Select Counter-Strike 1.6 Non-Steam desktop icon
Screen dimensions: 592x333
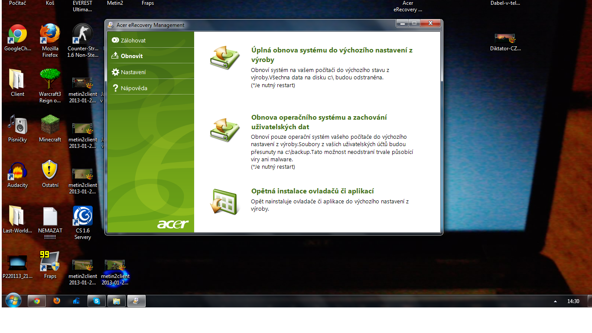(x=82, y=41)
